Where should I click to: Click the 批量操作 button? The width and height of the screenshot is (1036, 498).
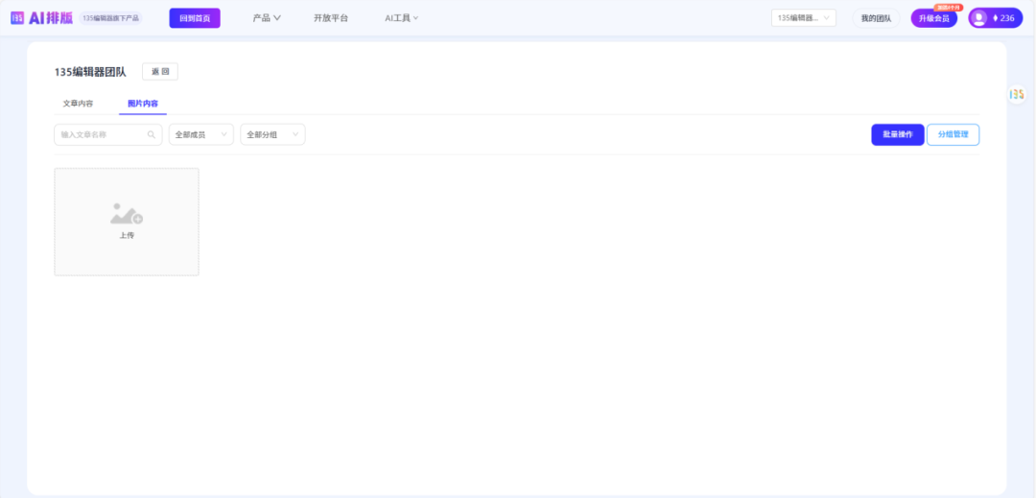pyautogui.click(x=898, y=134)
